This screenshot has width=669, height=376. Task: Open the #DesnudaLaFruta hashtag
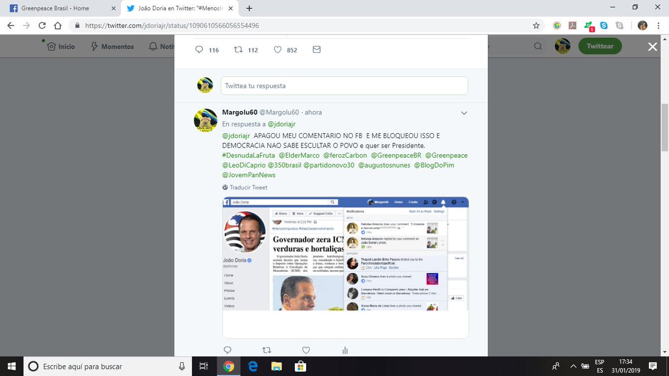248,155
